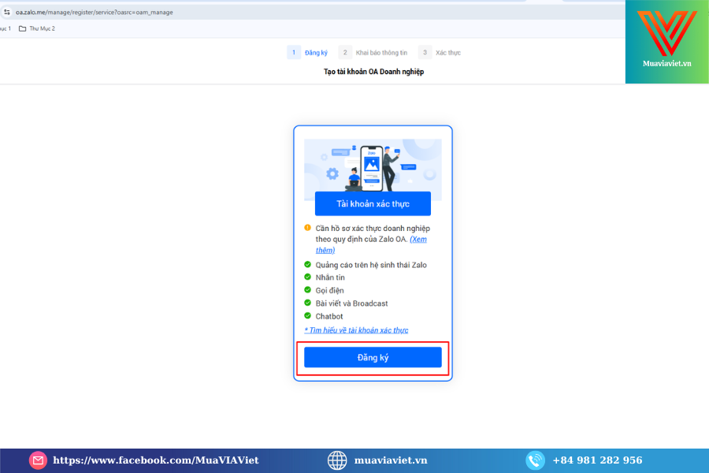Click green check icon beside Gọi điện
The image size is (709, 473).
[307, 289]
